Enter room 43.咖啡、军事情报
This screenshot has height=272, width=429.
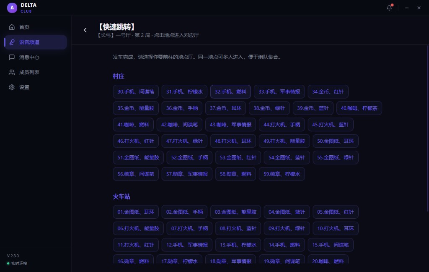(231, 125)
